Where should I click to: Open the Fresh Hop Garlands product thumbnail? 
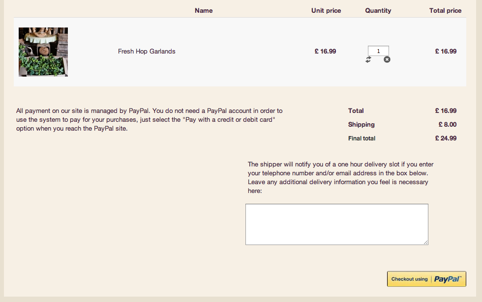[43, 52]
